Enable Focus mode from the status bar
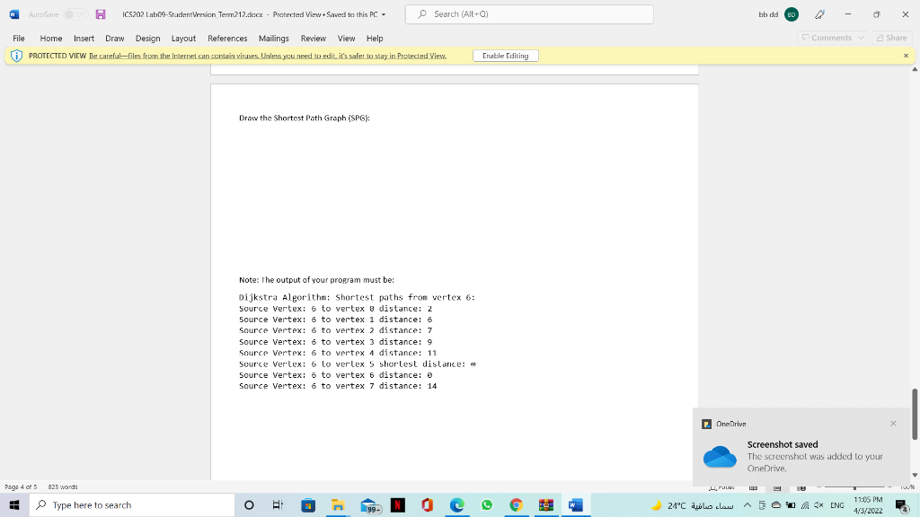 tap(724, 487)
